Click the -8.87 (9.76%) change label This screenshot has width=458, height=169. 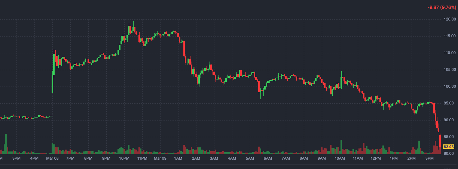(x=442, y=7)
